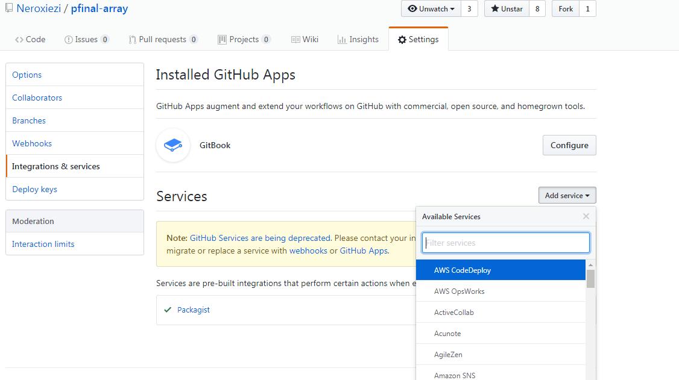Screen dimensions: 679x380
Task: Click the Unwatch button with eye icon
Action: pos(431,8)
